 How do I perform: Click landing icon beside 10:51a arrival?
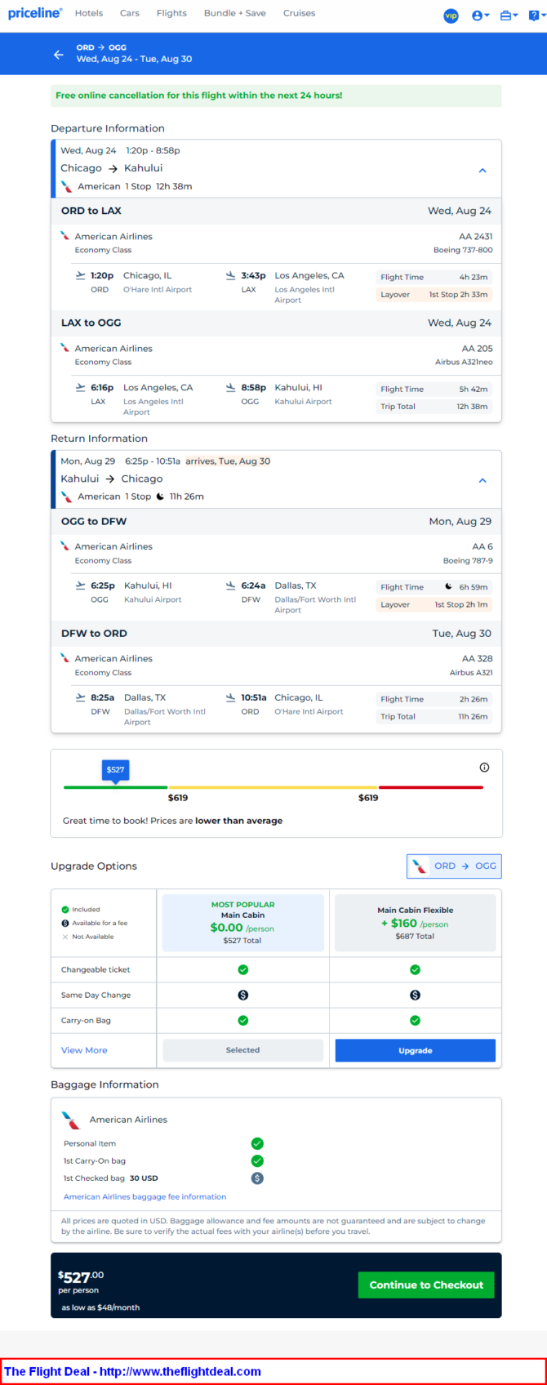tap(231, 697)
